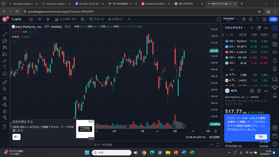Viewport: 279px width, 157px height.
Task: Activate the magnet mode tool
Action: tap(5, 98)
